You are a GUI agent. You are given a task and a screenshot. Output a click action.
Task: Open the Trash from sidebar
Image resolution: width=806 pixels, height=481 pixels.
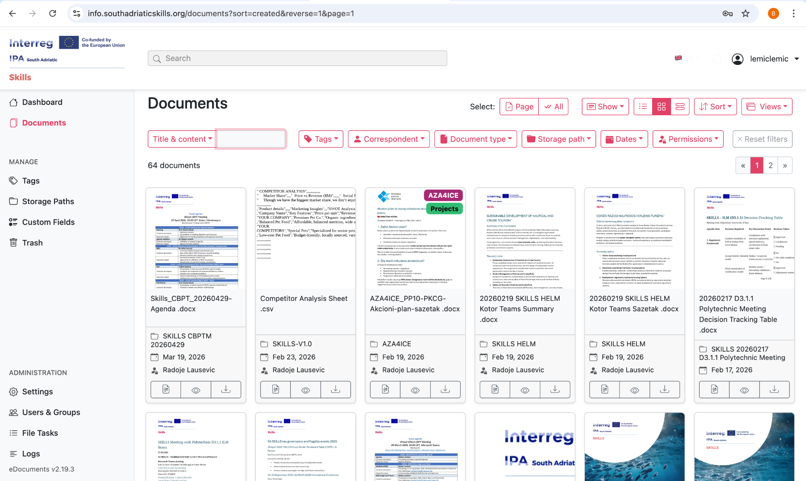click(32, 242)
